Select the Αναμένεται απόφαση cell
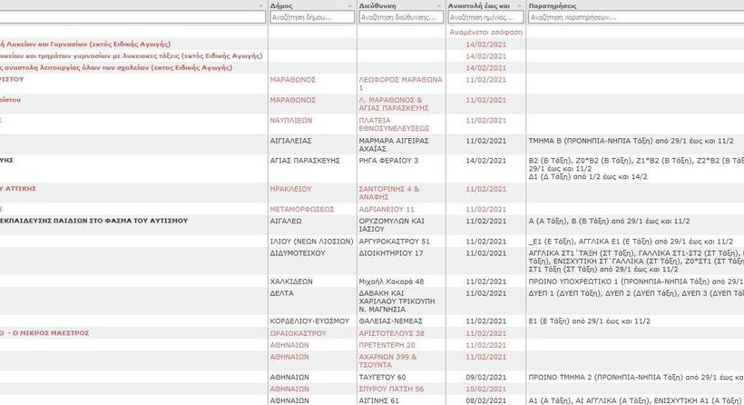 coord(485,31)
